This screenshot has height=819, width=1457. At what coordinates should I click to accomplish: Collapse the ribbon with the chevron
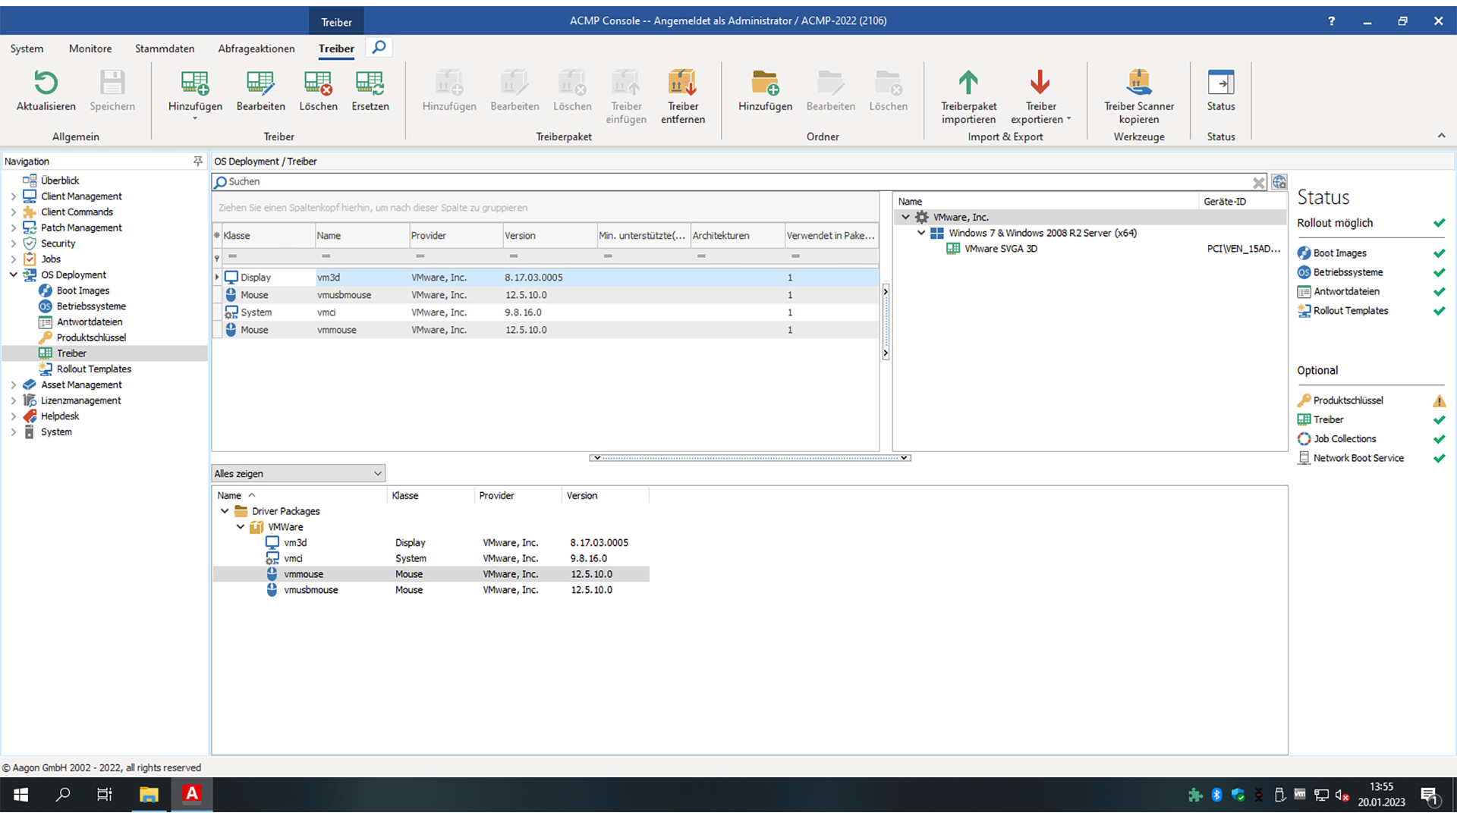1441,136
